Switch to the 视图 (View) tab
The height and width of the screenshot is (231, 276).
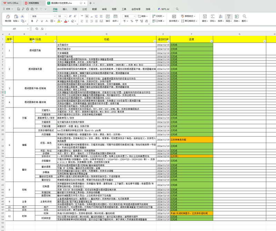coord(114,9)
